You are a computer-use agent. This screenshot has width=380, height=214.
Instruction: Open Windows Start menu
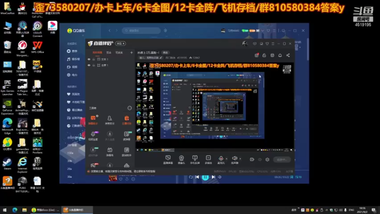5,210
